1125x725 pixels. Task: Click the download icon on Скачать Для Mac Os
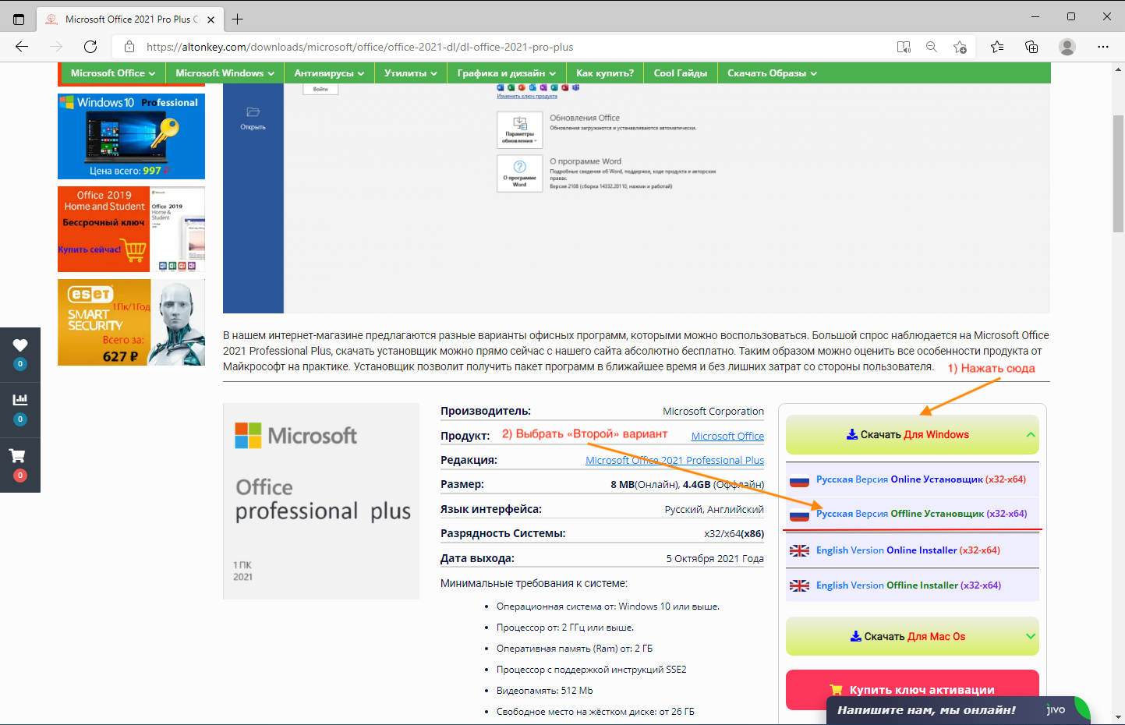tap(856, 636)
